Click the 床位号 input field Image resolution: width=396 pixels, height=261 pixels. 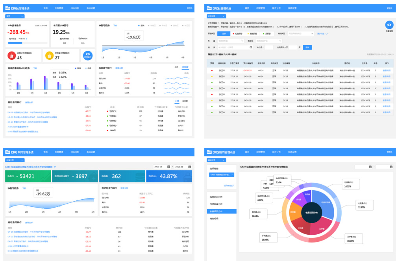point(269,48)
